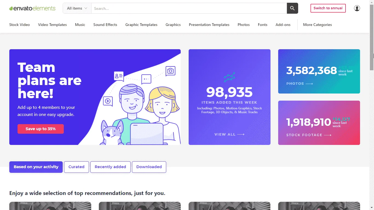Switch to the Recently added tab
This screenshot has width=374, height=210.
[x=110, y=167]
